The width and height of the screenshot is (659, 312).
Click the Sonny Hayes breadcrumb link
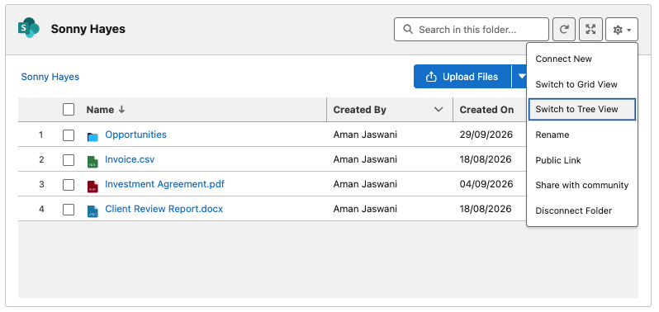tap(50, 77)
